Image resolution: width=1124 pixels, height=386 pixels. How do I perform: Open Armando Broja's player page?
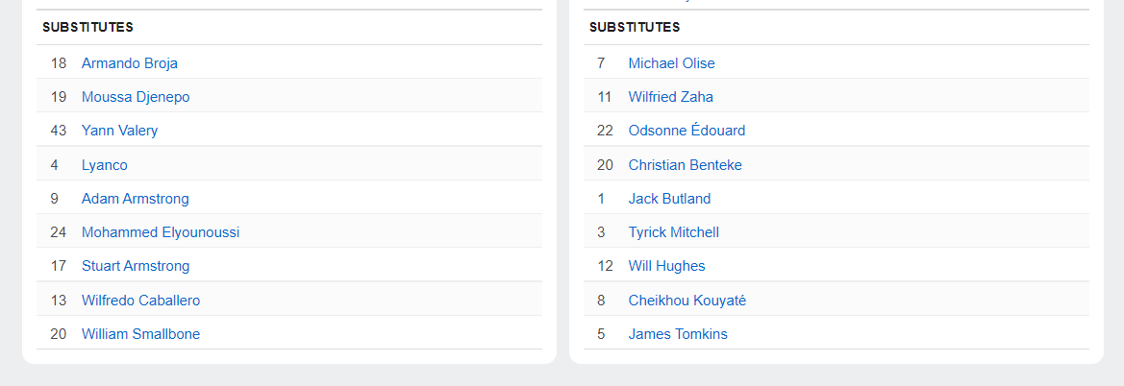click(x=130, y=63)
